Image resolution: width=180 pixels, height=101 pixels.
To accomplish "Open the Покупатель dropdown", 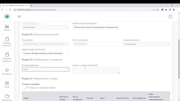I will [x=46, y=44].
